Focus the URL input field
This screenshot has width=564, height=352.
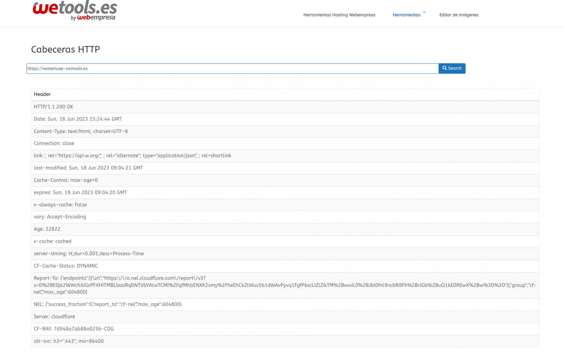pos(232,68)
